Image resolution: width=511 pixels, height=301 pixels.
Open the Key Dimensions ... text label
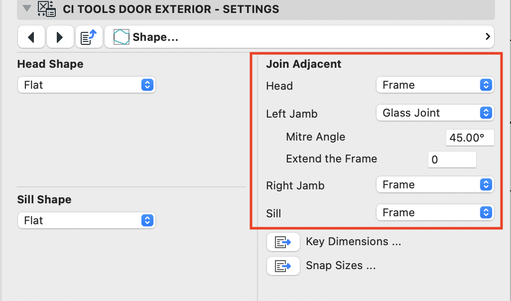pos(354,242)
